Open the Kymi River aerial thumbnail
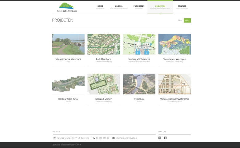Screen dimensions: 240x148 point(139,84)
